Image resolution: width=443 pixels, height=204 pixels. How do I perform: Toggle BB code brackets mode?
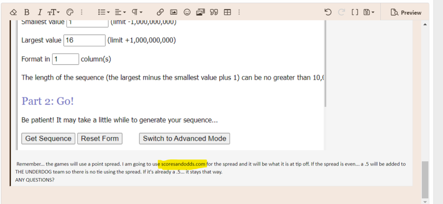(355, 12)
